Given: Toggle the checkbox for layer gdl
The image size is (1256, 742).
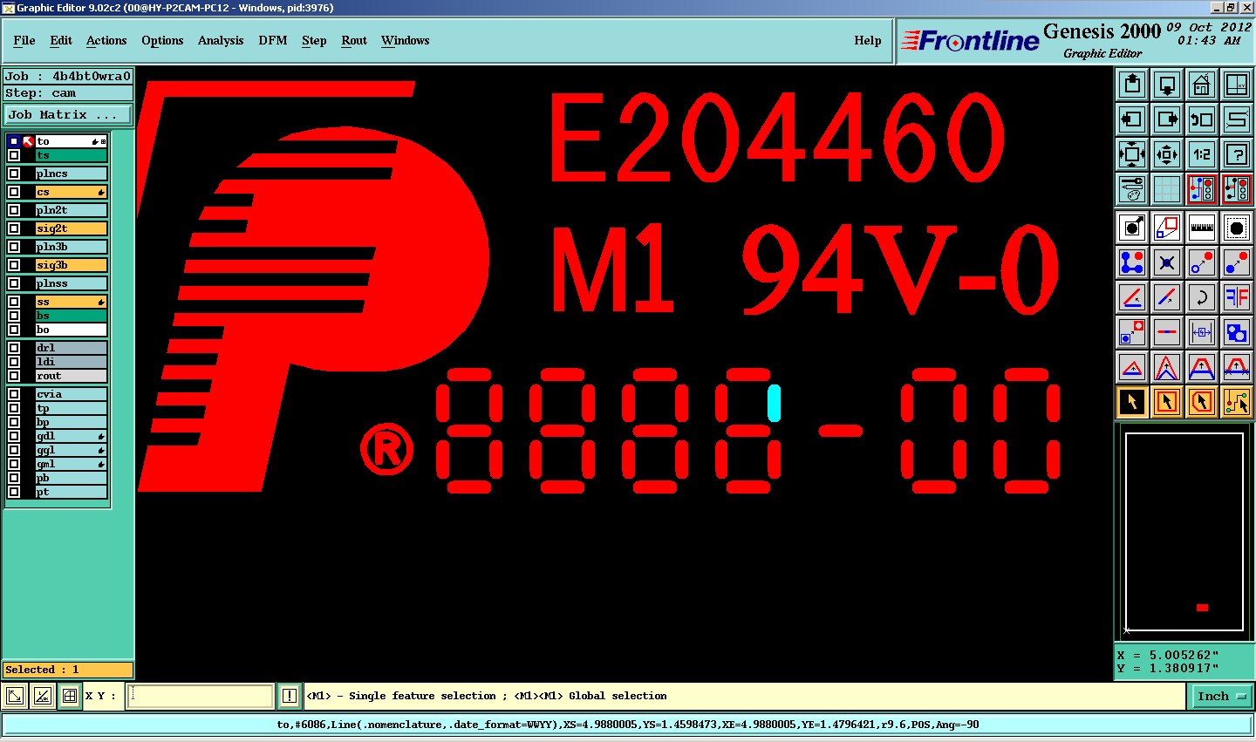Looking at the screenshot, I should pyautogui.click(x=14, y=436).
